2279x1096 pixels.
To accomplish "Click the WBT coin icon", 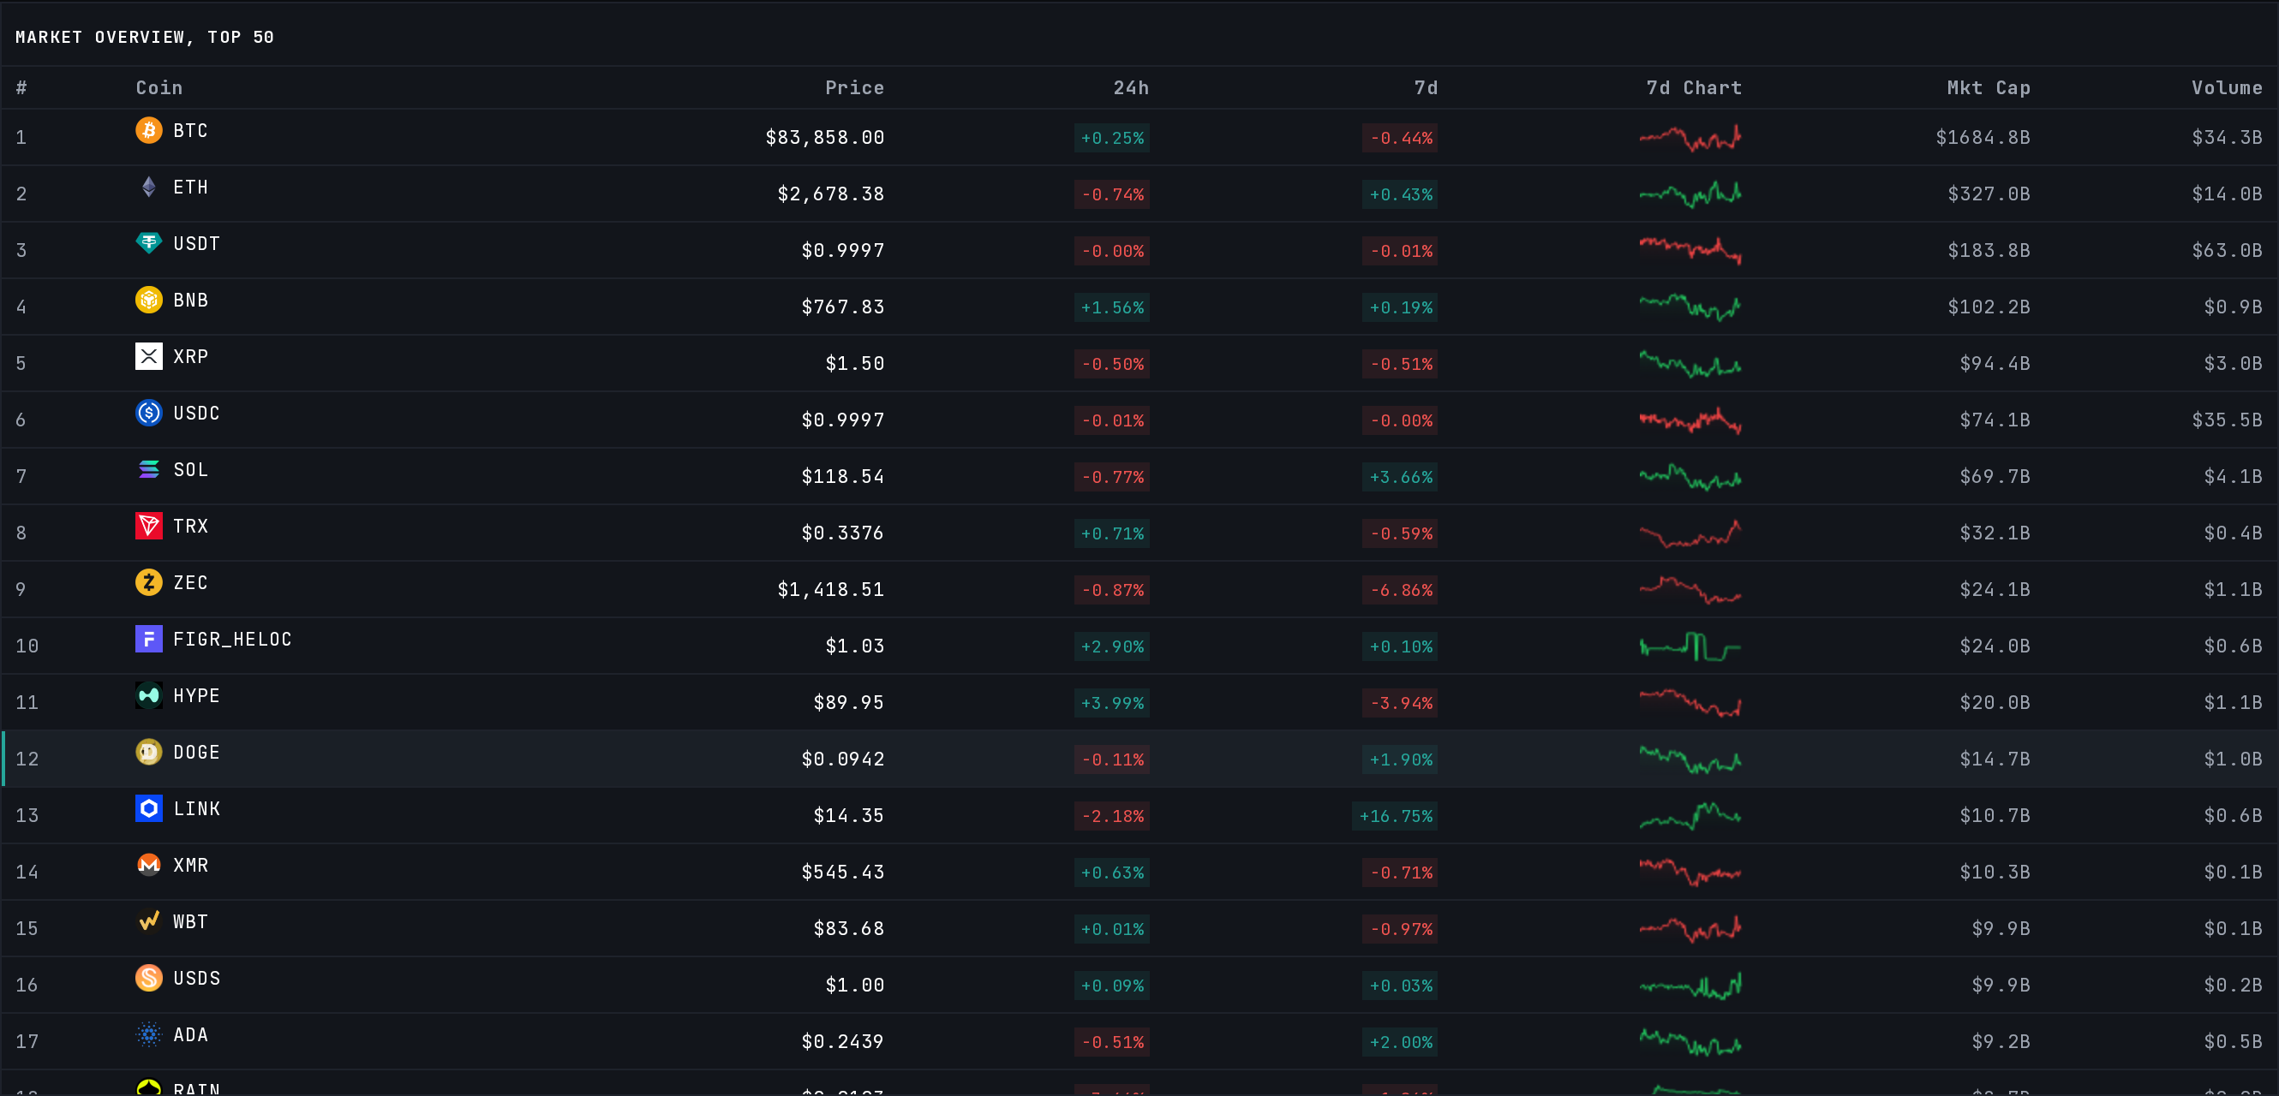I will pyautogui.click(x=148, y=922).
